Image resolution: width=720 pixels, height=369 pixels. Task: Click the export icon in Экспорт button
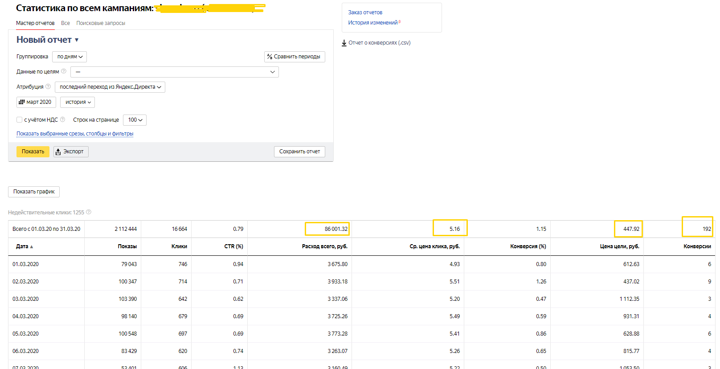[x=58, y=152]
